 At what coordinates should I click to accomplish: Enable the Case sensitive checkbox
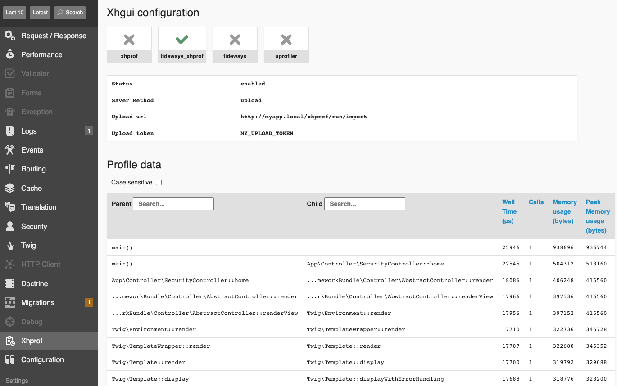(x=159, y=182)
